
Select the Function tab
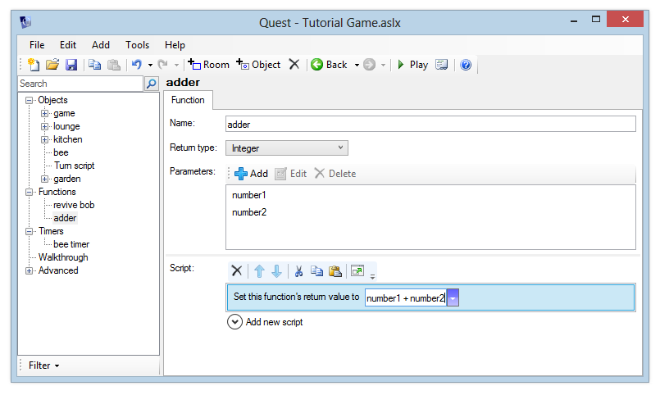coord(188,100)
